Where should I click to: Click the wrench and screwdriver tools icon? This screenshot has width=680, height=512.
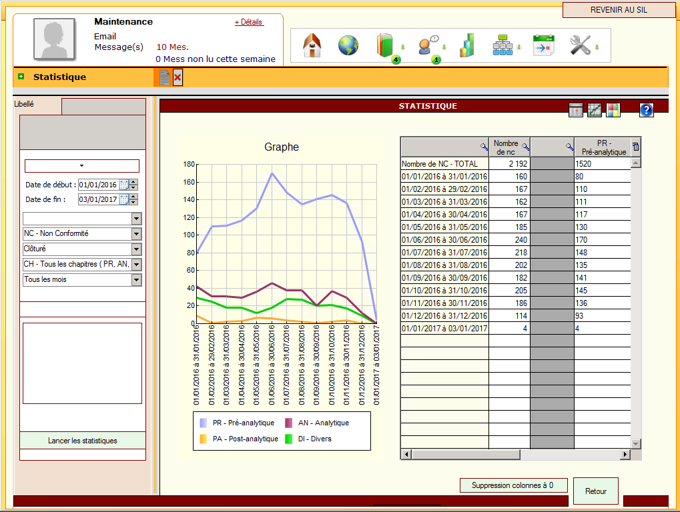click(580, 46)
